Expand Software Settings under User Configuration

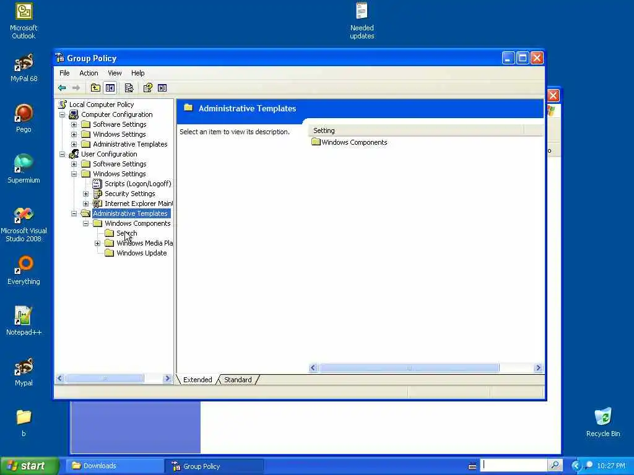(x=74, y=164)
